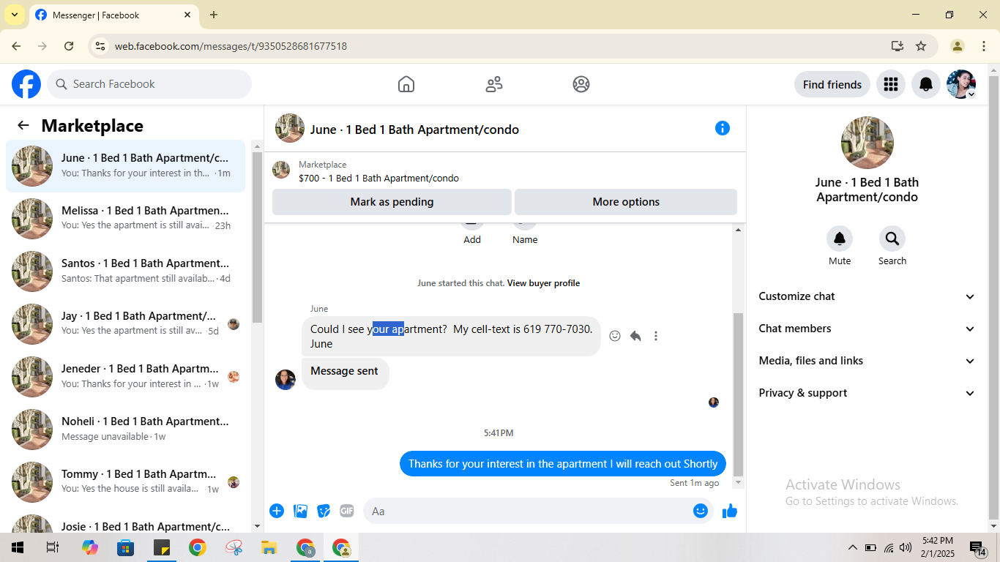Image resolution: width=1000 pixels, height=562 pixels.
Task: View site information icon in address bar
Action: pos(100,46)
